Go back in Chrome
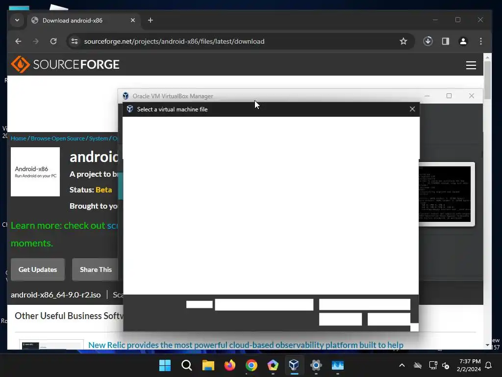 (x=18, y=41)
